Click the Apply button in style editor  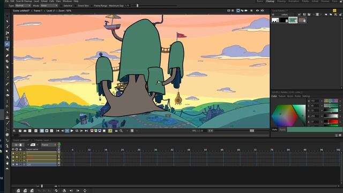click(x=282, y=130)
